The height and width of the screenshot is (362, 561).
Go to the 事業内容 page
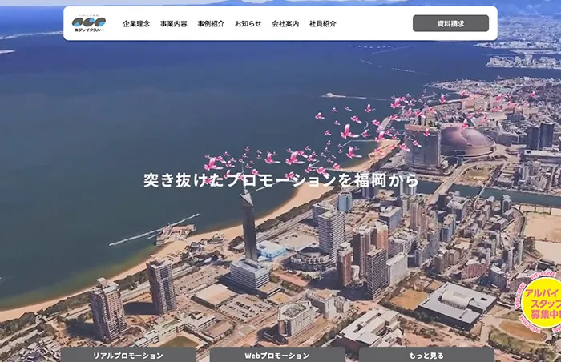(x=173, y=24)
